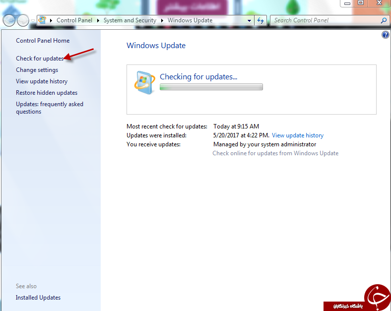Expand the arrow after Control Panel breadcrumb
Image resolution: width=391 pixels, height=311 pixels.
(x=98, y=20)
